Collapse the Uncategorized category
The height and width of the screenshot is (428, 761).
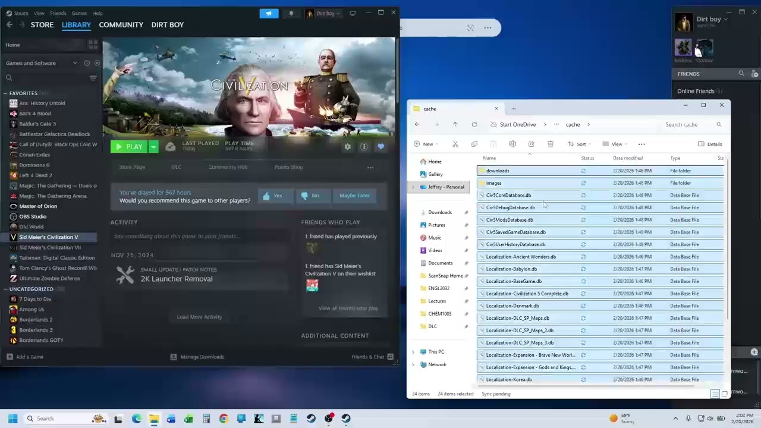point(5,289)
